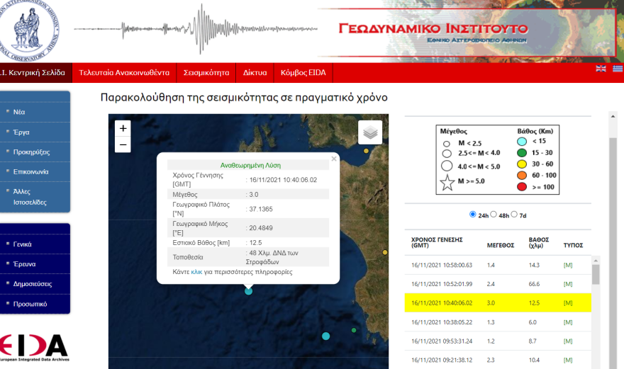Image resolution: width=624 pixels, height=369 pixels.
Task: Select the 16/11/2021 09:53:31.24 event row
Action: point(498,341)
